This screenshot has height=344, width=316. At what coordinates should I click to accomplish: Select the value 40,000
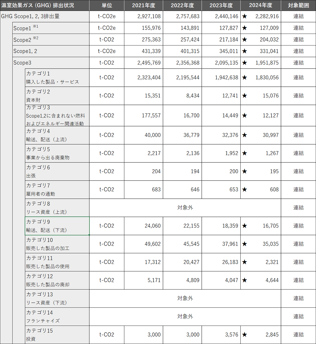(x=152, y=135)
